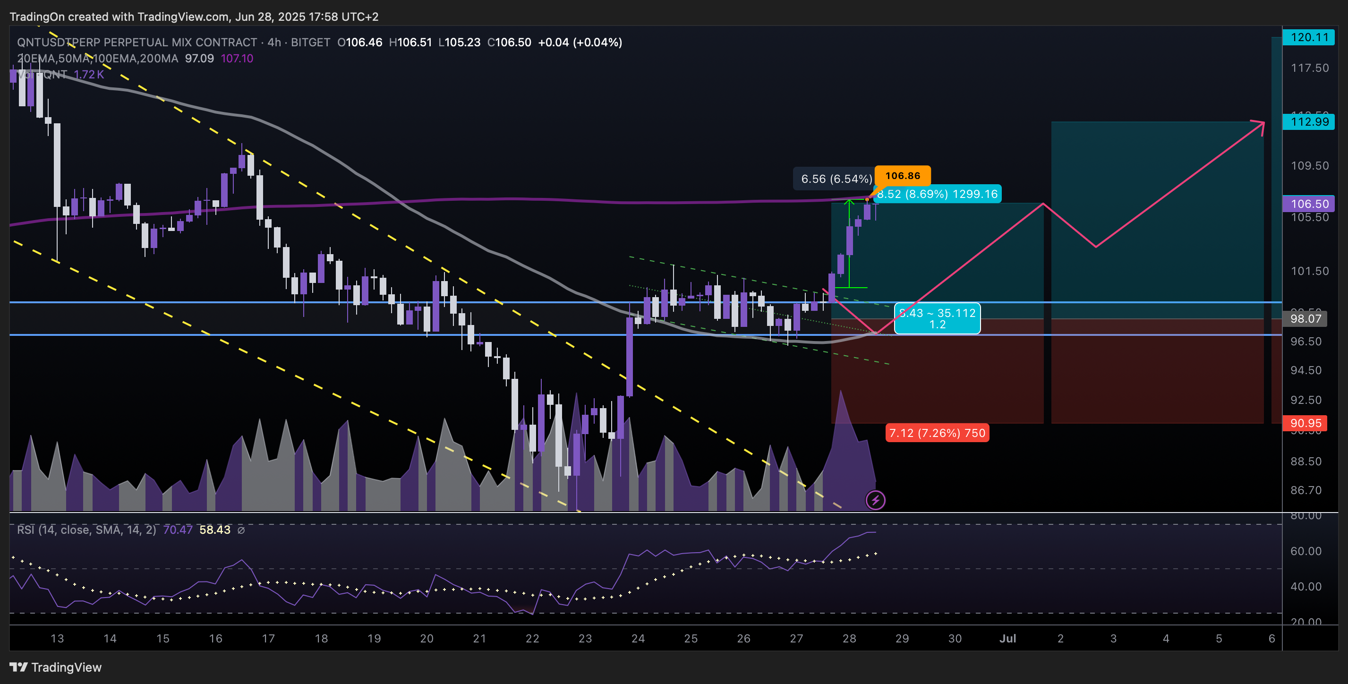This screenshot has width=1348, height=684.
Task: Click the 112.99 teal price tag
Action: pos(1309,122)
